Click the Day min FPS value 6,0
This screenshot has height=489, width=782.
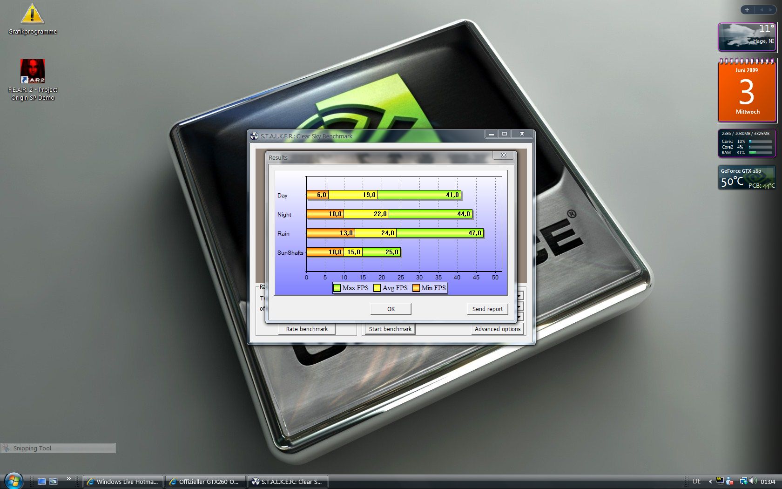[x=322, y=195]
